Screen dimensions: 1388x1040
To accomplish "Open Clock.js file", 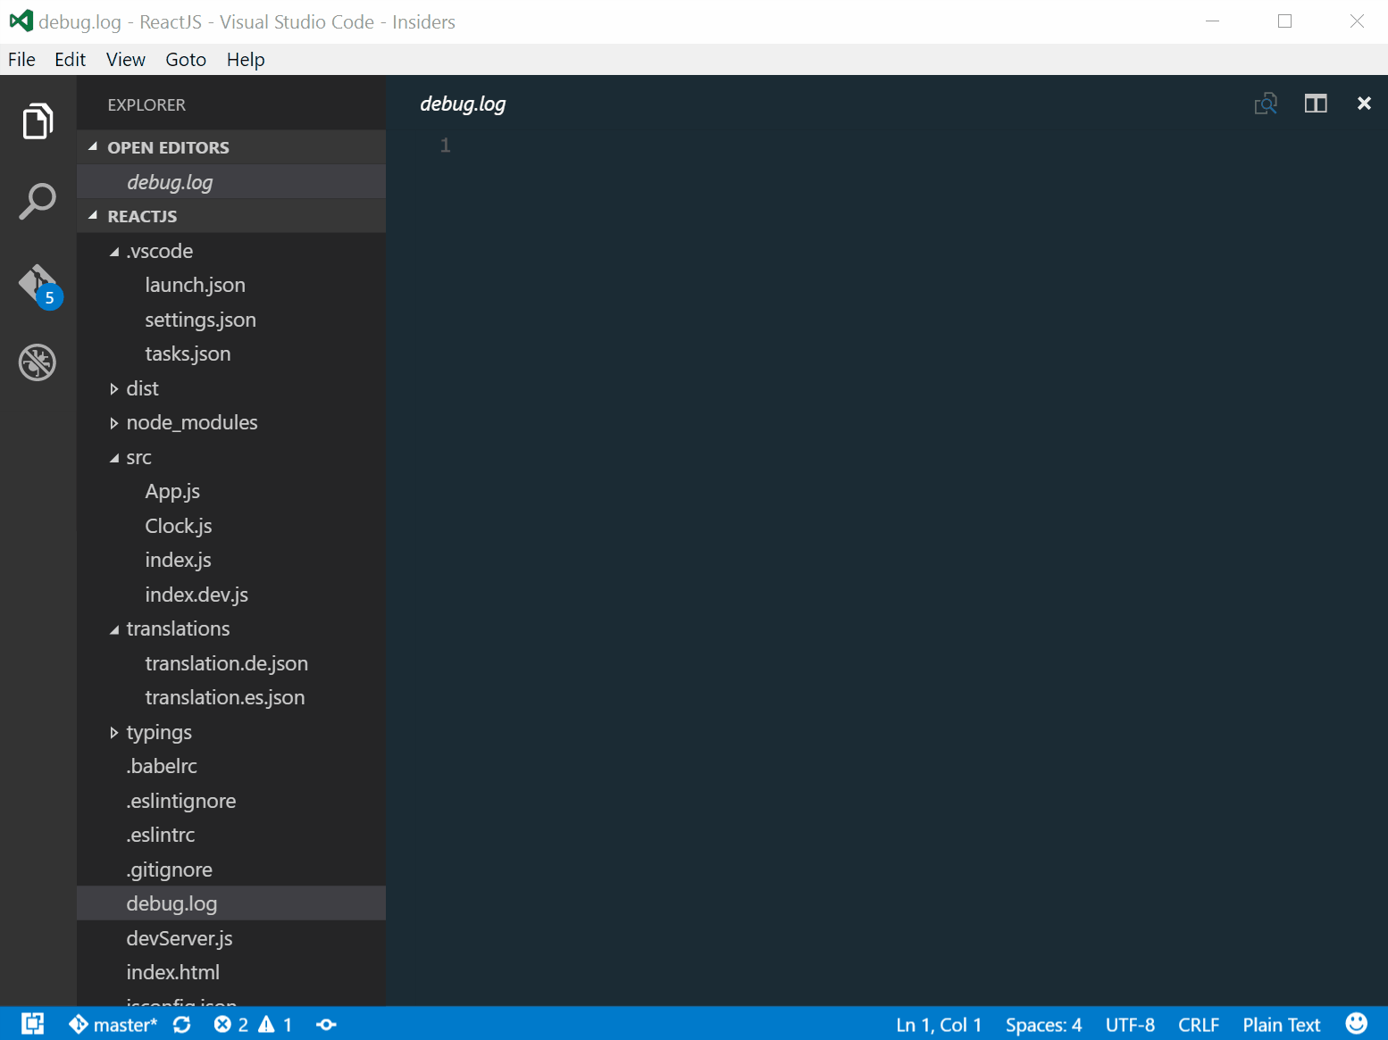I will [x=231, y=526].
